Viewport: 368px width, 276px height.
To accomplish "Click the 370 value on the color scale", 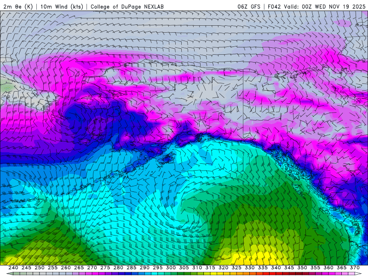I will click(x=355, y=268).
